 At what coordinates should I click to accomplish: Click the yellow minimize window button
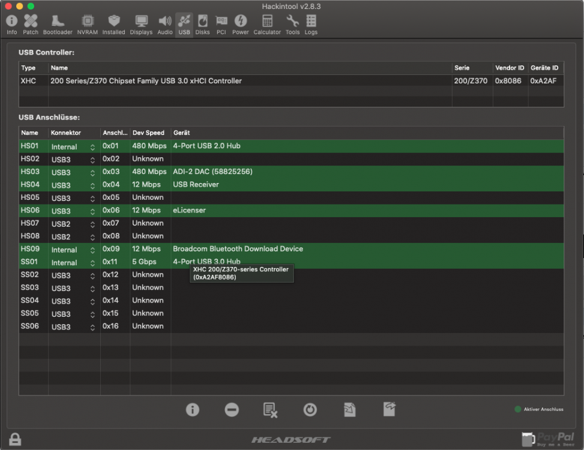click(20, 6)
